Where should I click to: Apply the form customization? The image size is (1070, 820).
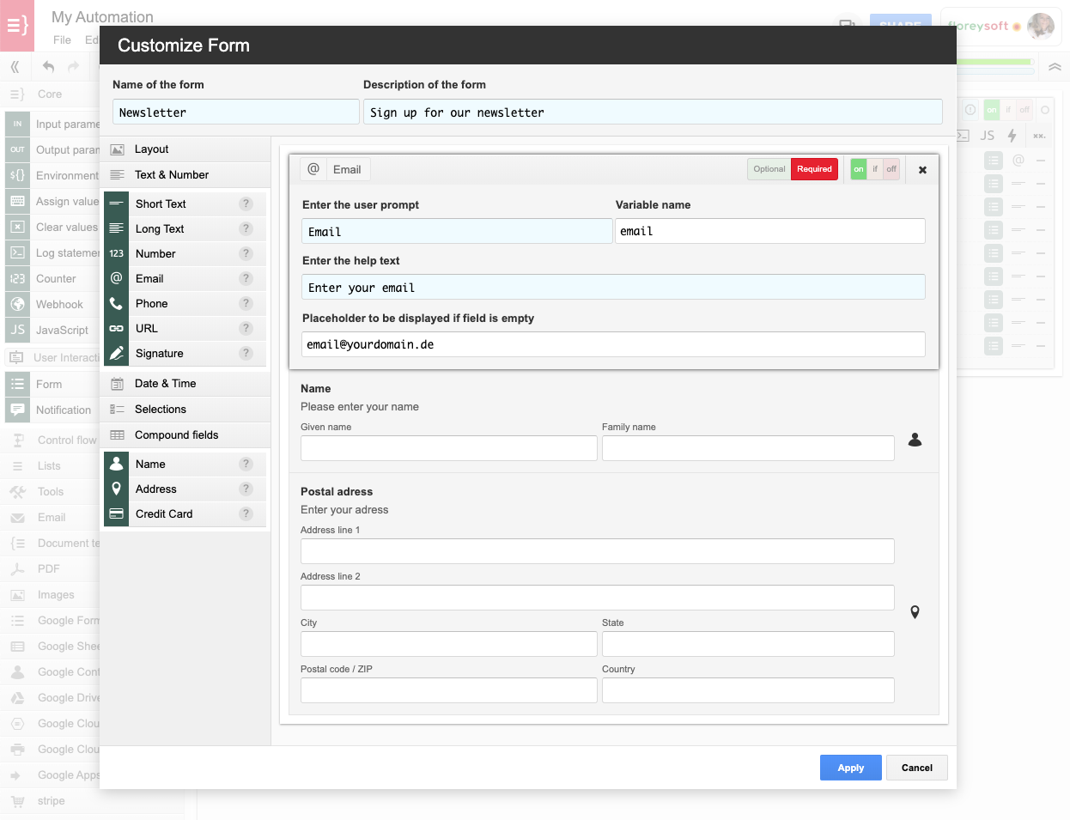851,768
